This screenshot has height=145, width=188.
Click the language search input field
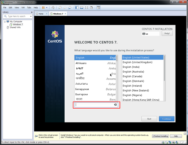(x=96, y=105)
